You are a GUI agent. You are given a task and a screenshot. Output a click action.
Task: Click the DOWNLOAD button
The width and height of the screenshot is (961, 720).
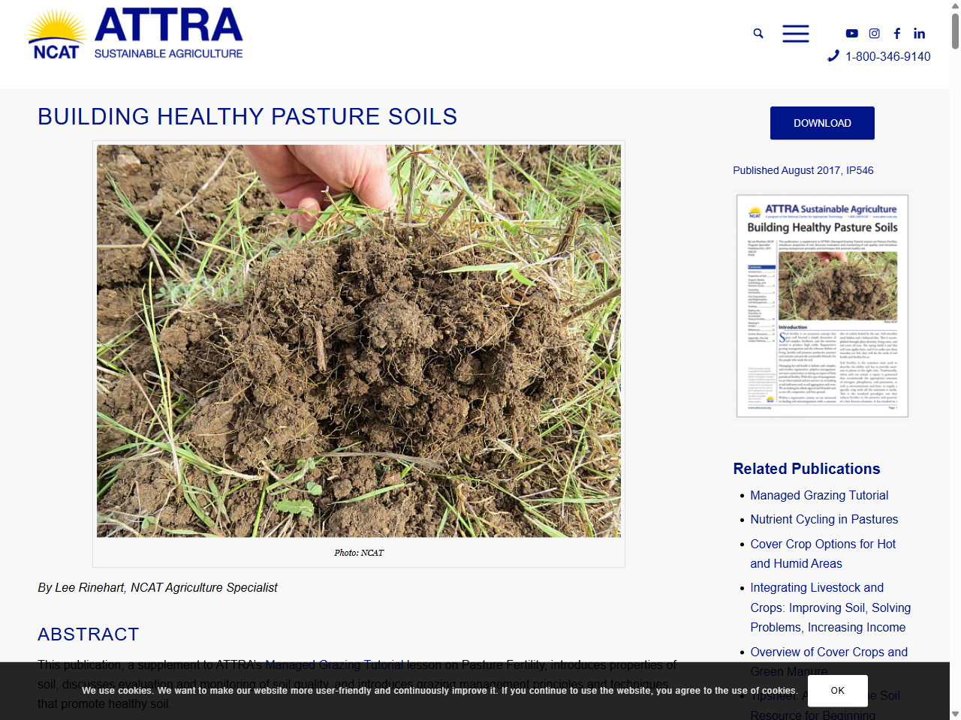click(822, 122)
